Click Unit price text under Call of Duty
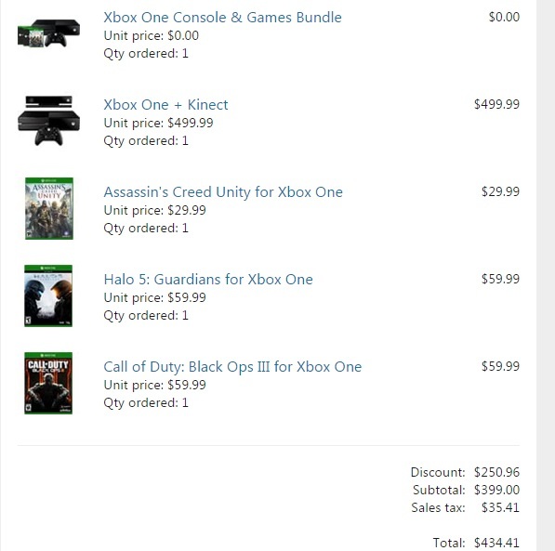The width and height of the screenshot is (555, 551). (154, 385)
